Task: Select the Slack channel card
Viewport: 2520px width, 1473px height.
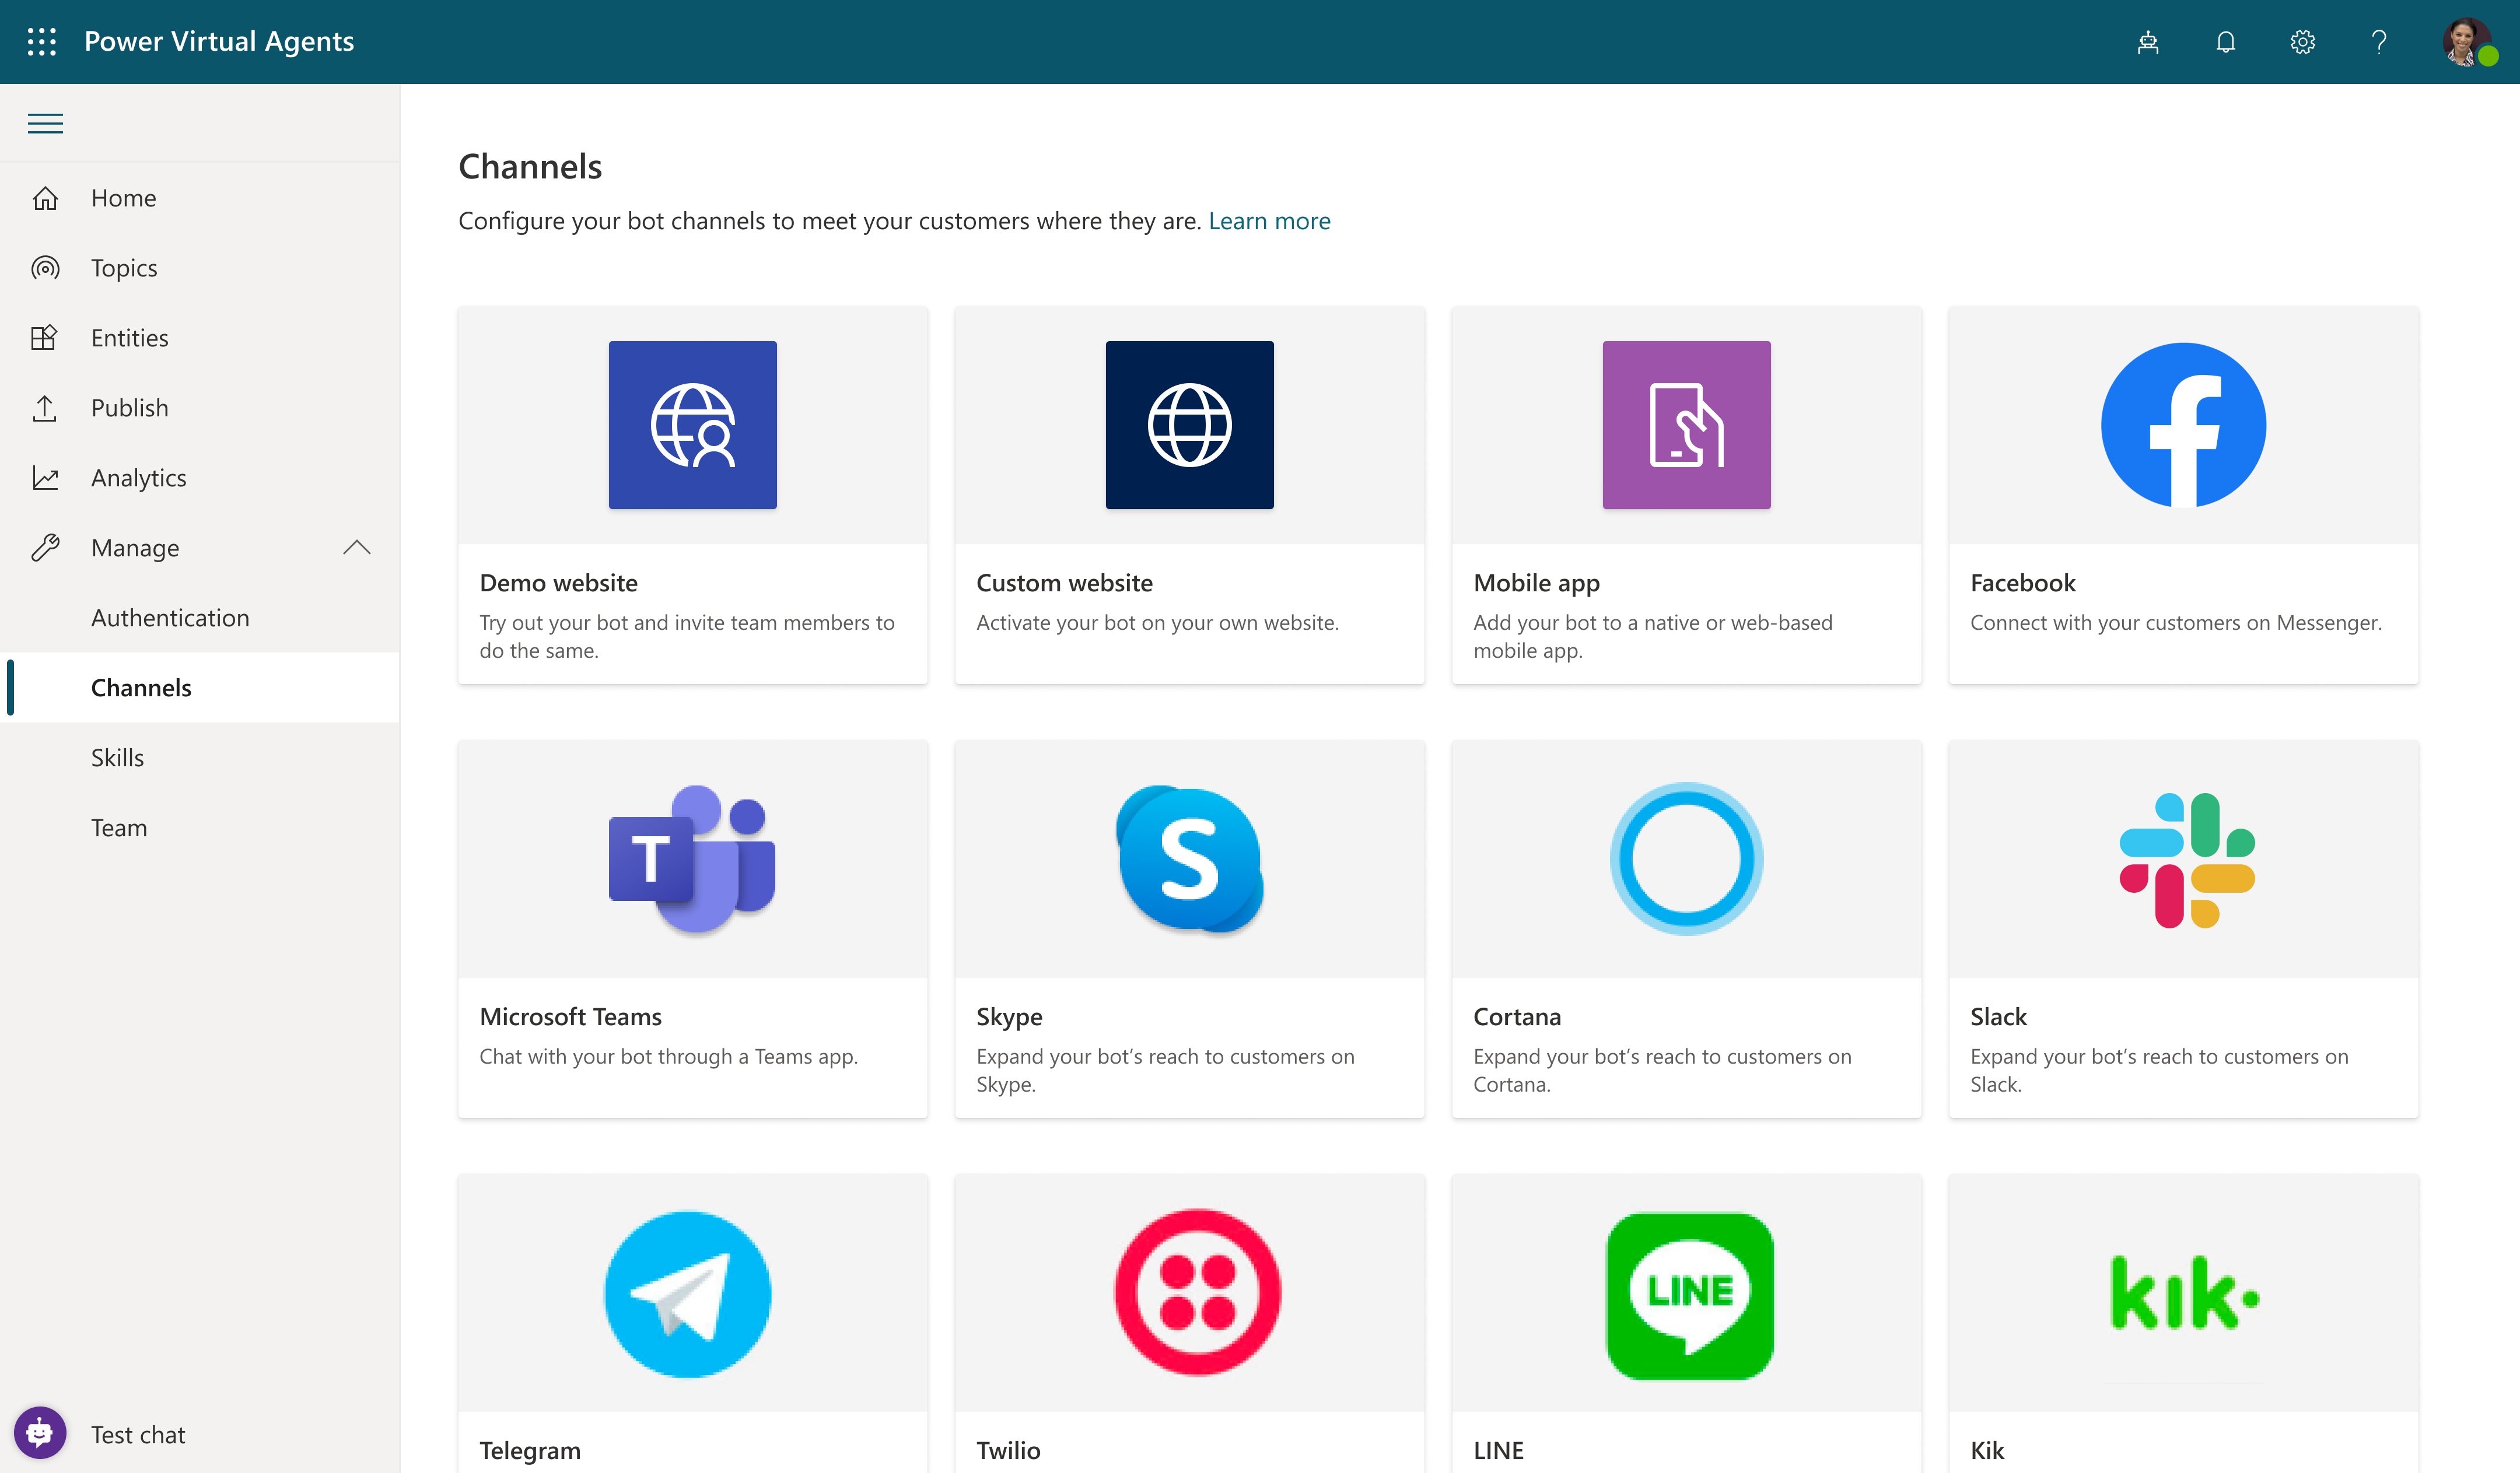Action: (2183, 930)
